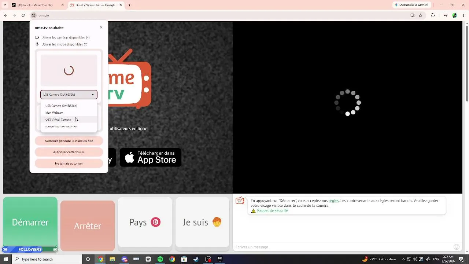Expand the USB Camera selection dropdown
This screenshot has width=469, height=264.
click(x=69, y=95)
